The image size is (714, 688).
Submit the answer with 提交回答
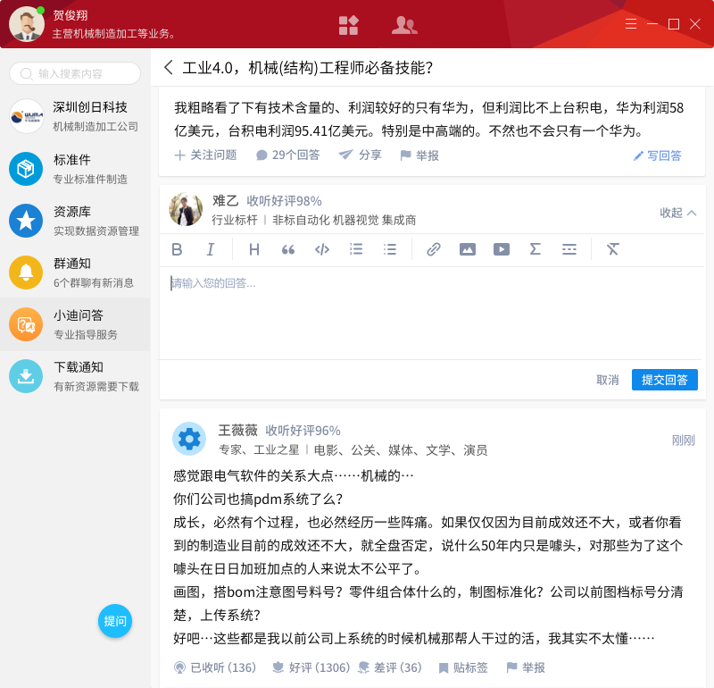(x=664, y=380)
